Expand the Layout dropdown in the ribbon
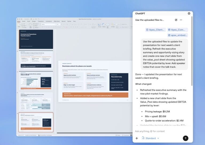Screen dimensions: 205x145 (36, 24)
